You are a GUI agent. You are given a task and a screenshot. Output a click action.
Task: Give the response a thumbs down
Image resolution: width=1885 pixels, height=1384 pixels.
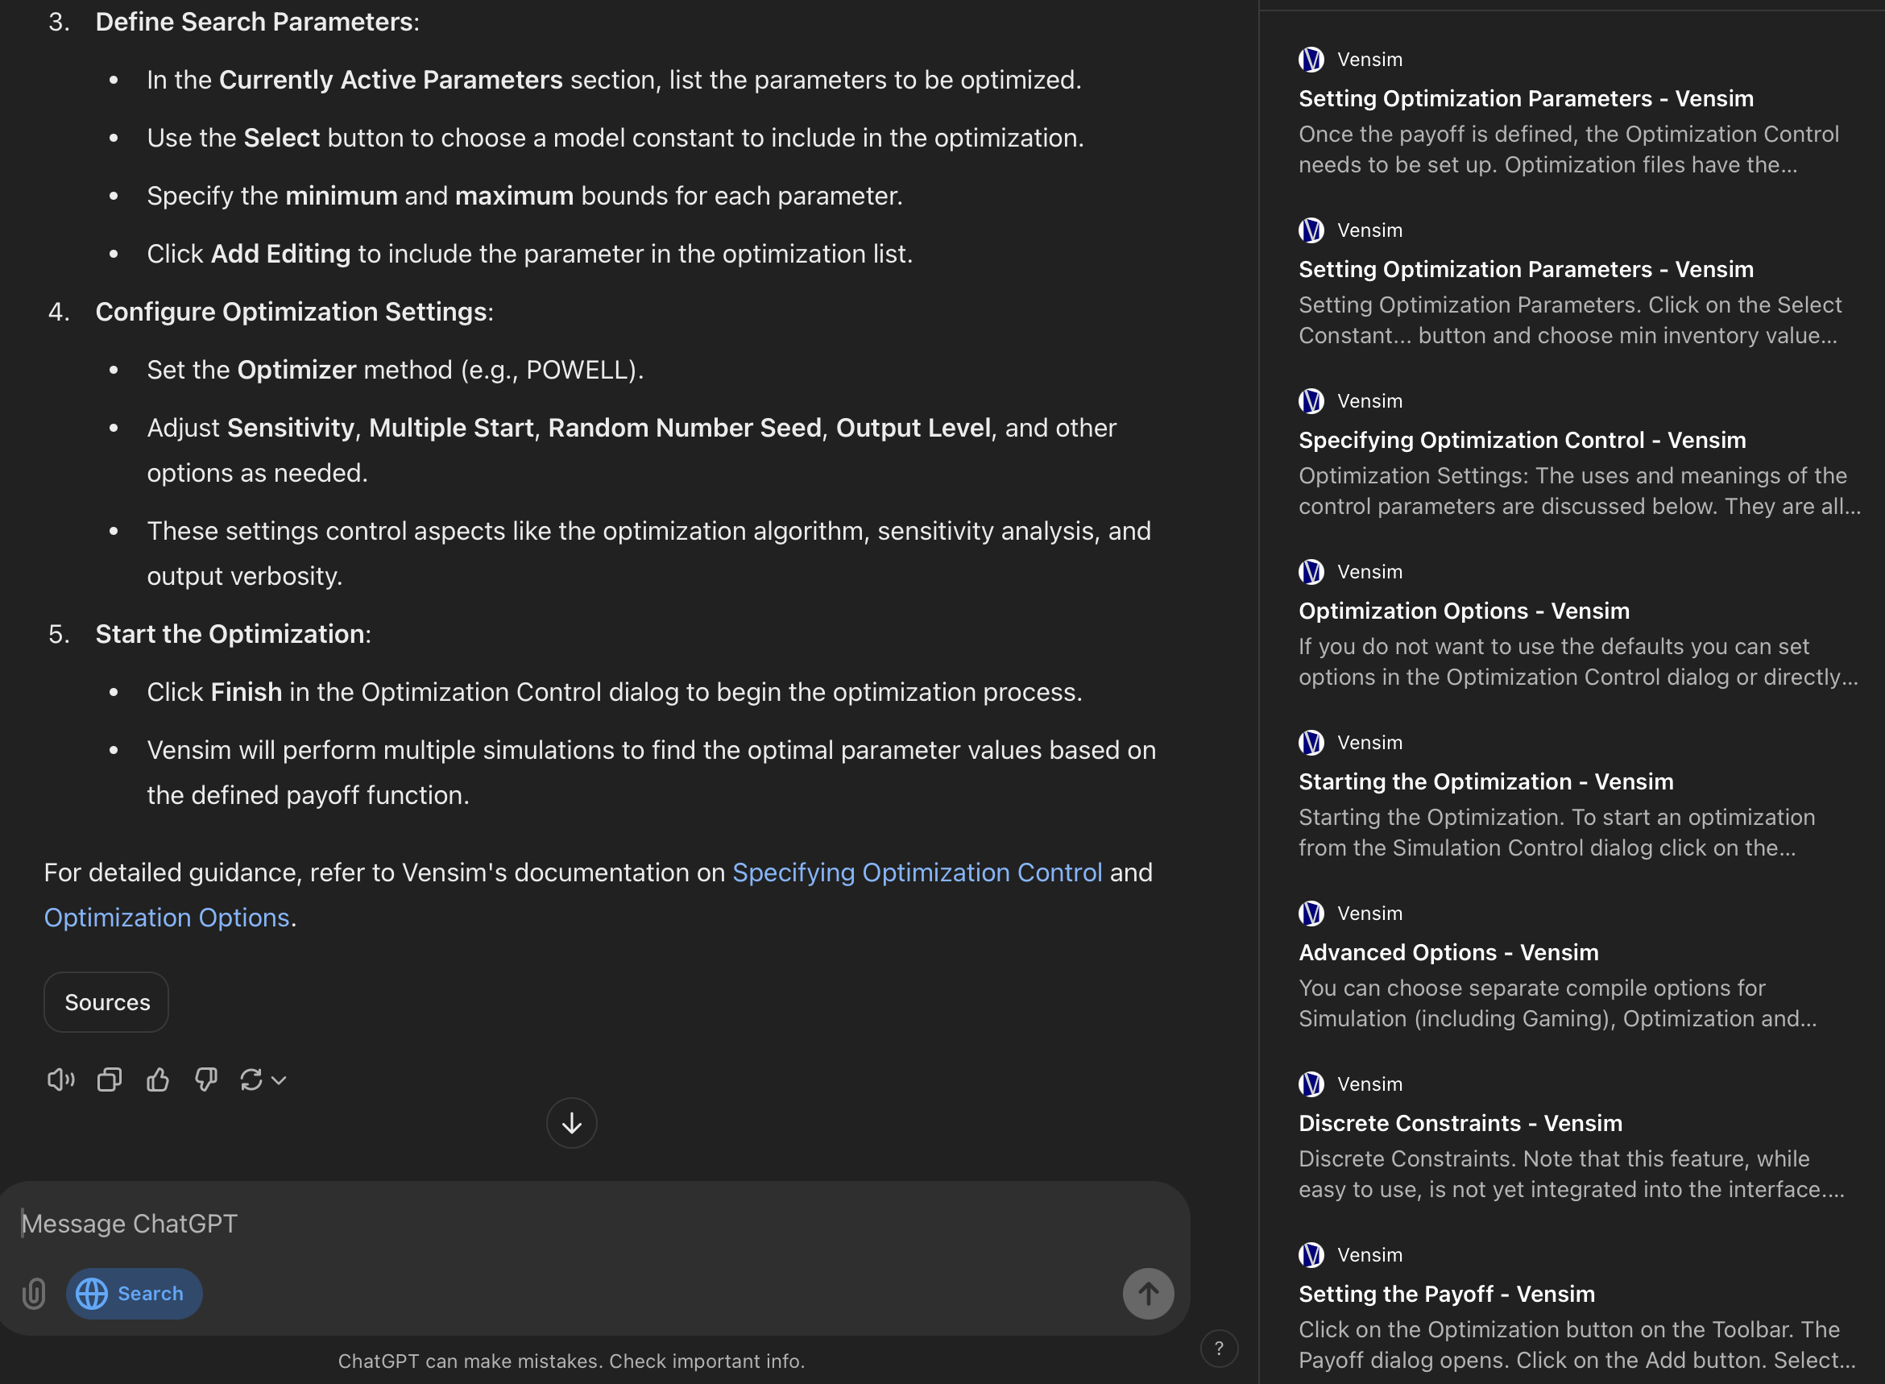(206, 1079)
